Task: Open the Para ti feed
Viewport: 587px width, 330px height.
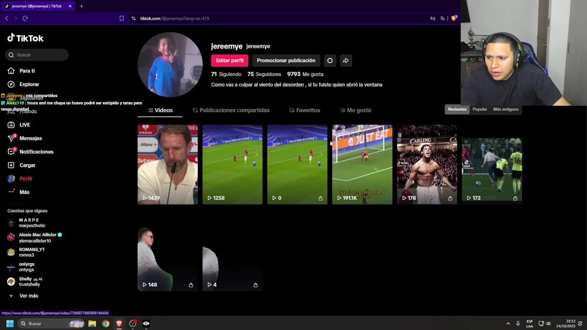Action: (x=27, y=71)
